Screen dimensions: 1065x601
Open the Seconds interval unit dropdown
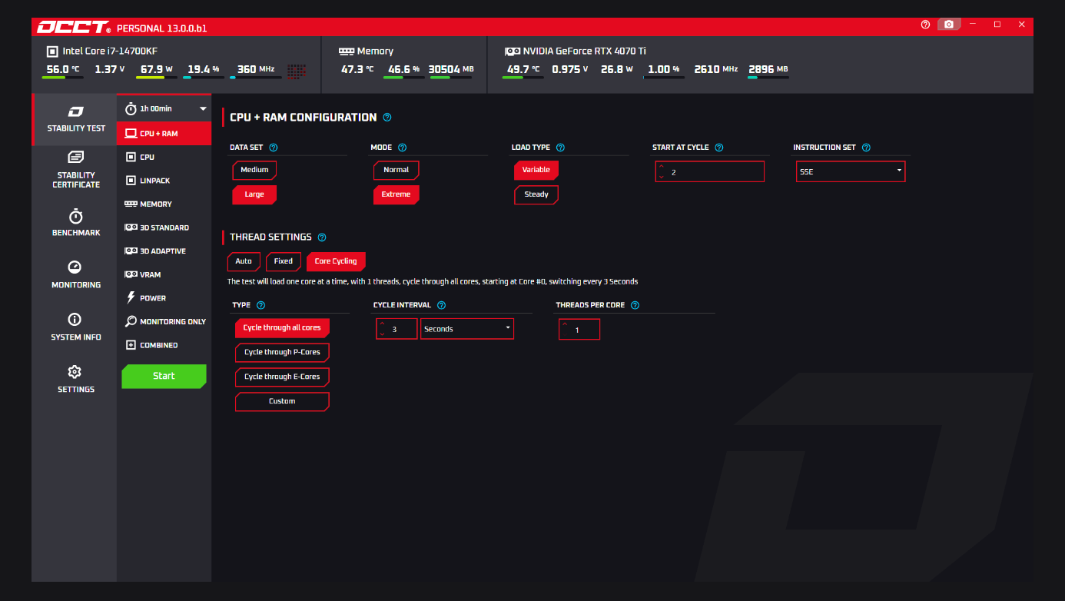click(x=467, y=329)
